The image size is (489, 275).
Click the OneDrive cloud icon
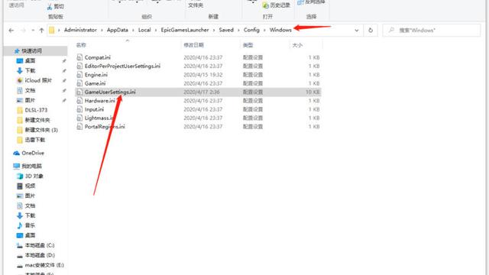(17, 153)
